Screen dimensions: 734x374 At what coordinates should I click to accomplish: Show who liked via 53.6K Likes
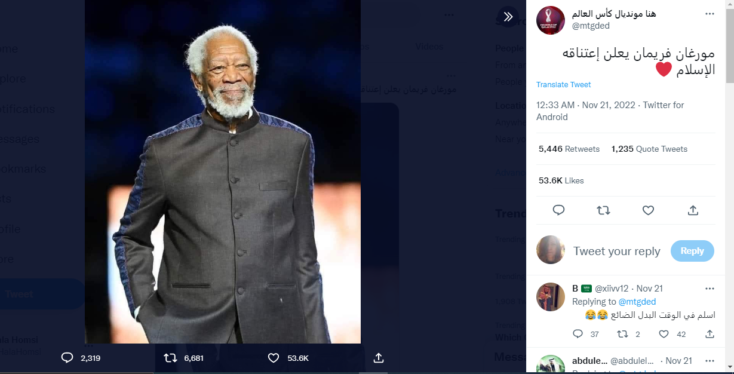[561, 180]
